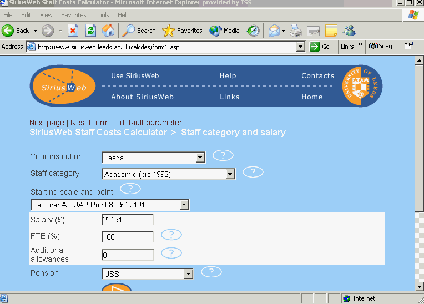The height and width of the screenshot is (304, 424).
Task: Go to browser Home via house icon
Action: [x=109, y=31]
